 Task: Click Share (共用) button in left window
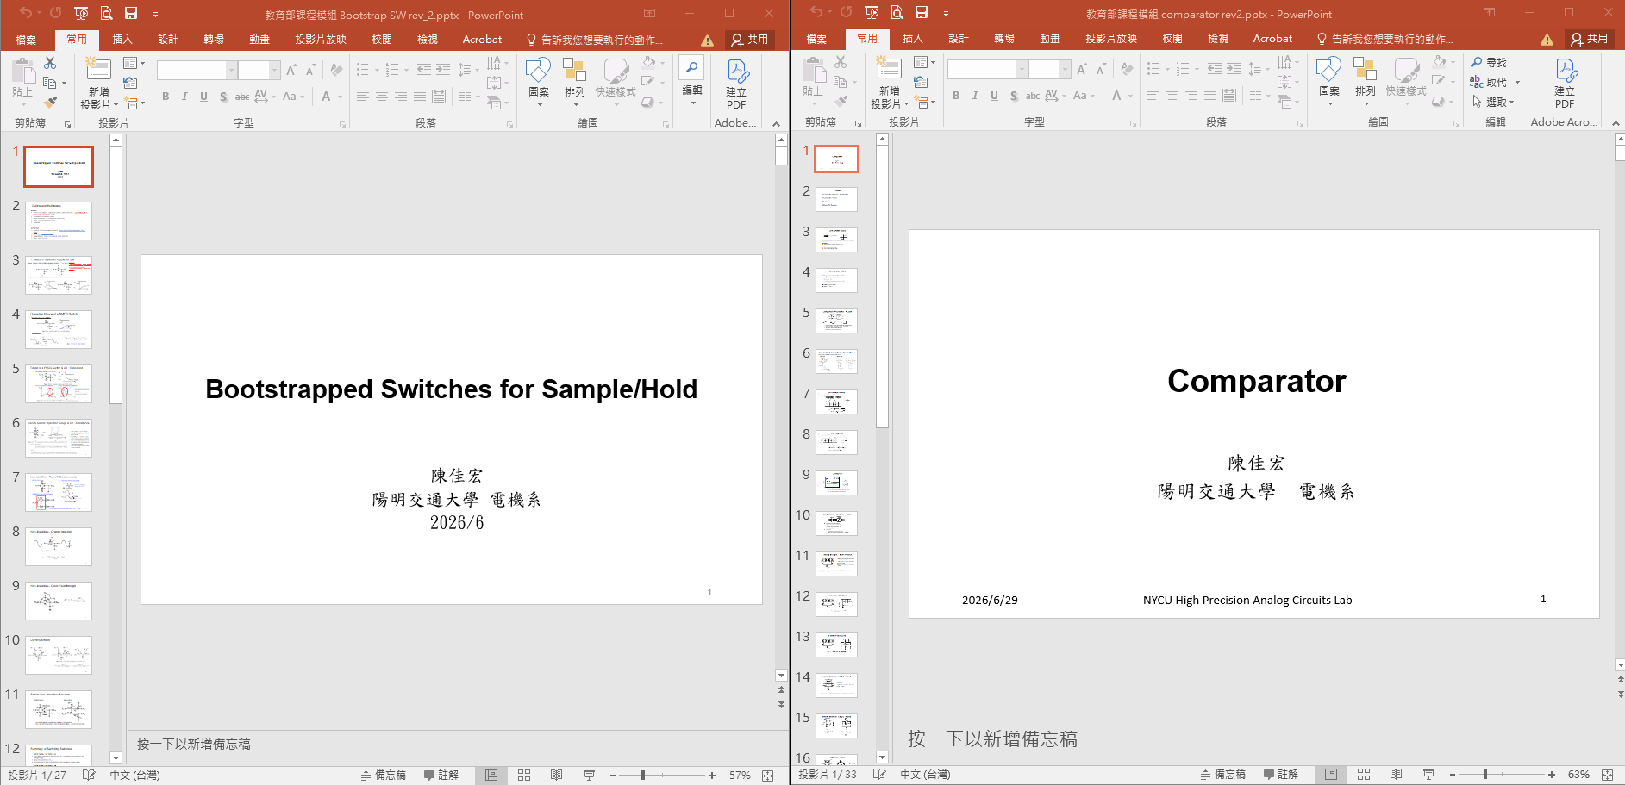(750, 40)
